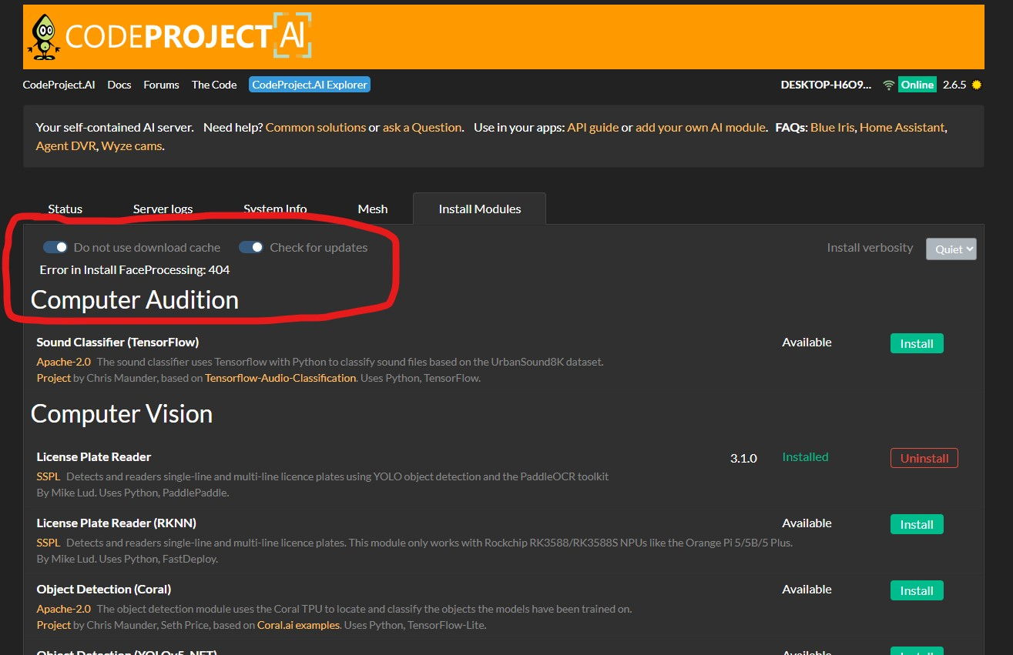Open the Object Detection (Coral) Project link
1013x655 pixels.
[x=54, y=625]
